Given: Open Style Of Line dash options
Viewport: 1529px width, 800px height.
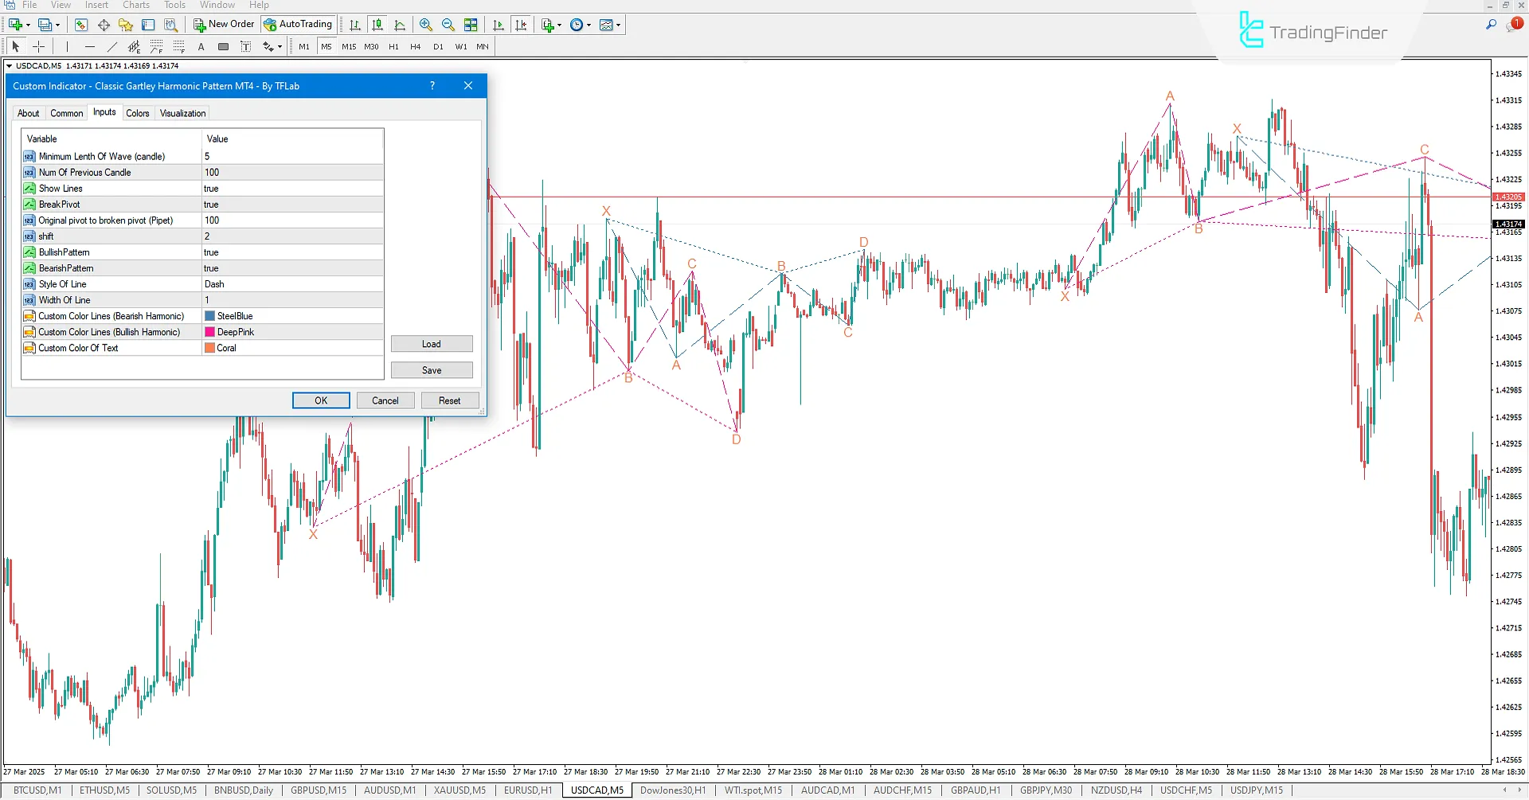Looking at the screenshot, I should (239, 283).
